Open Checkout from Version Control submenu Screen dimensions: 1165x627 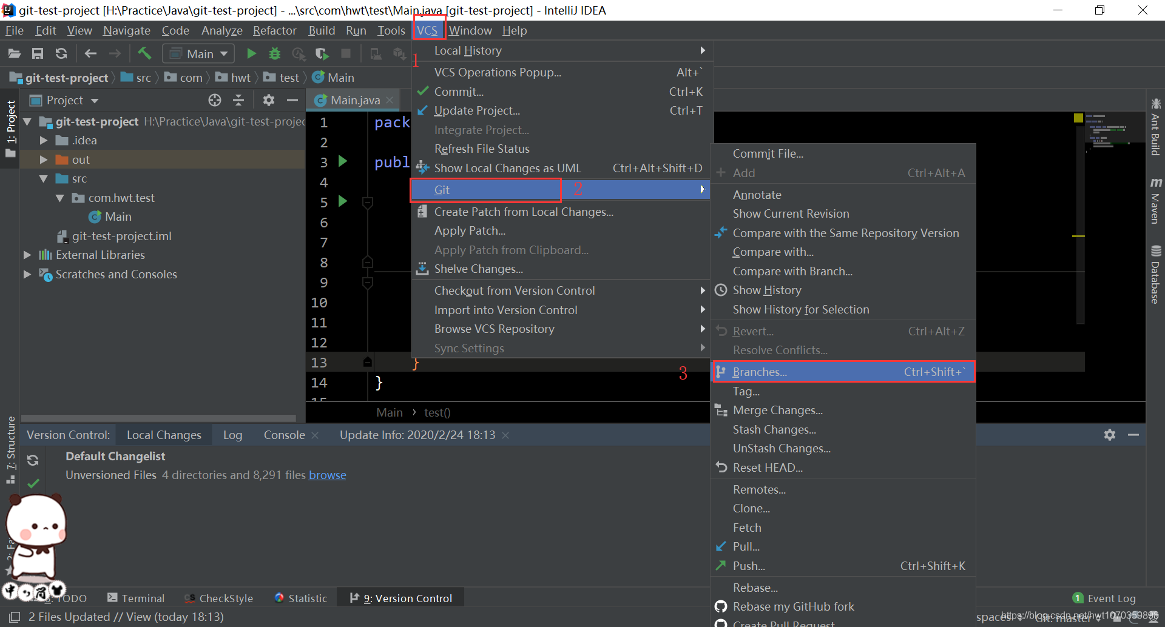562,290
